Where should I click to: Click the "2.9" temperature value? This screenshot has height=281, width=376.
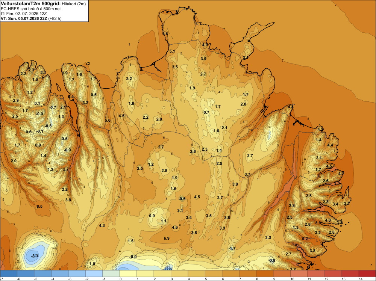point(16,100)
